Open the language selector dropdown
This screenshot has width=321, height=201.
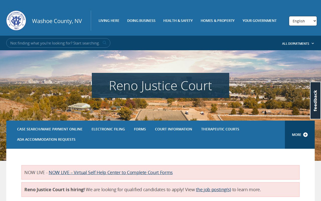303,21
